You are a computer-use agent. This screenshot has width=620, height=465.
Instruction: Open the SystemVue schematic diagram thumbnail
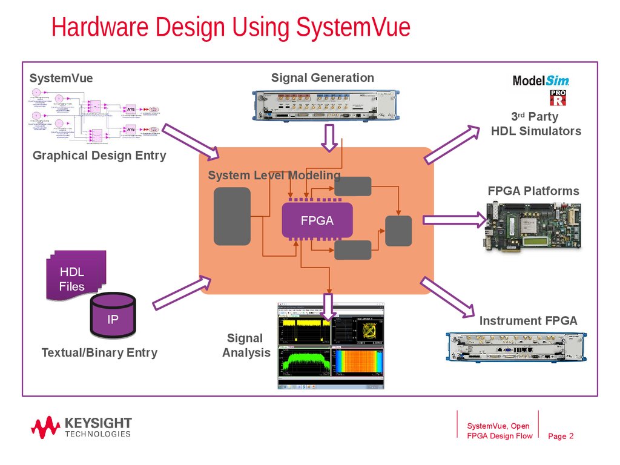(x=95, y=116)
